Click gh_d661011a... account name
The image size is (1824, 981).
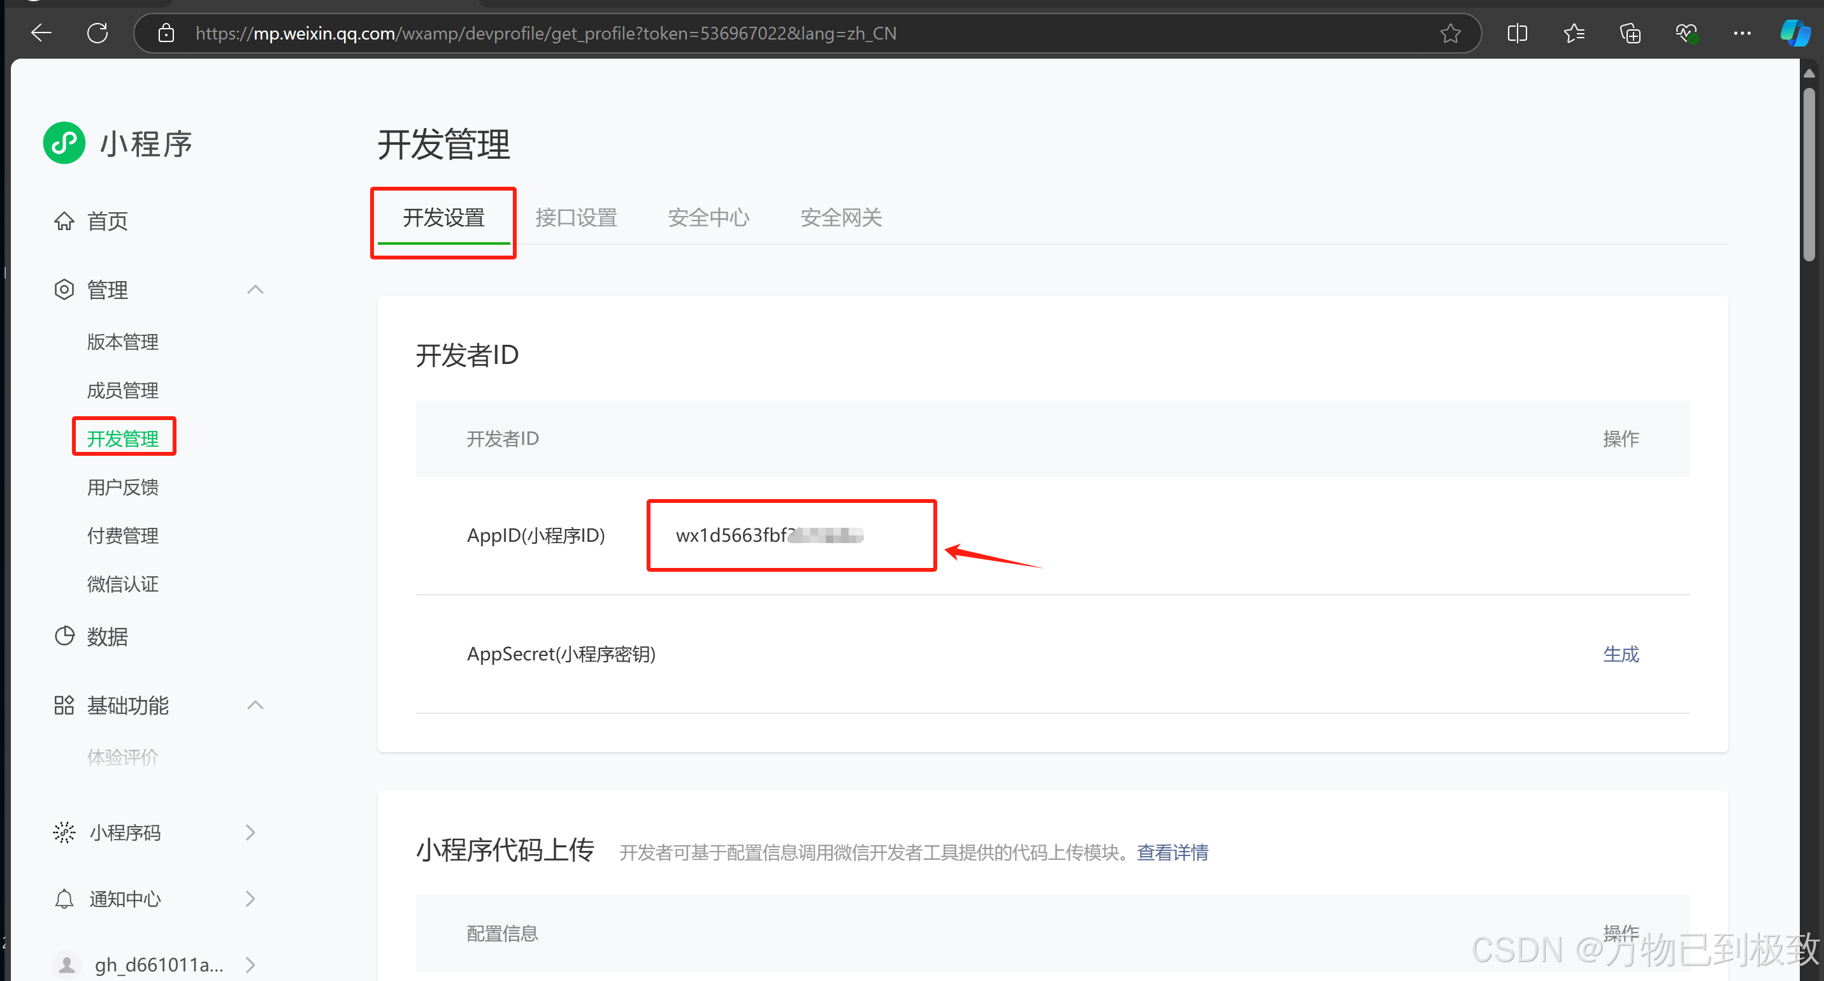[x=159, y=964]
